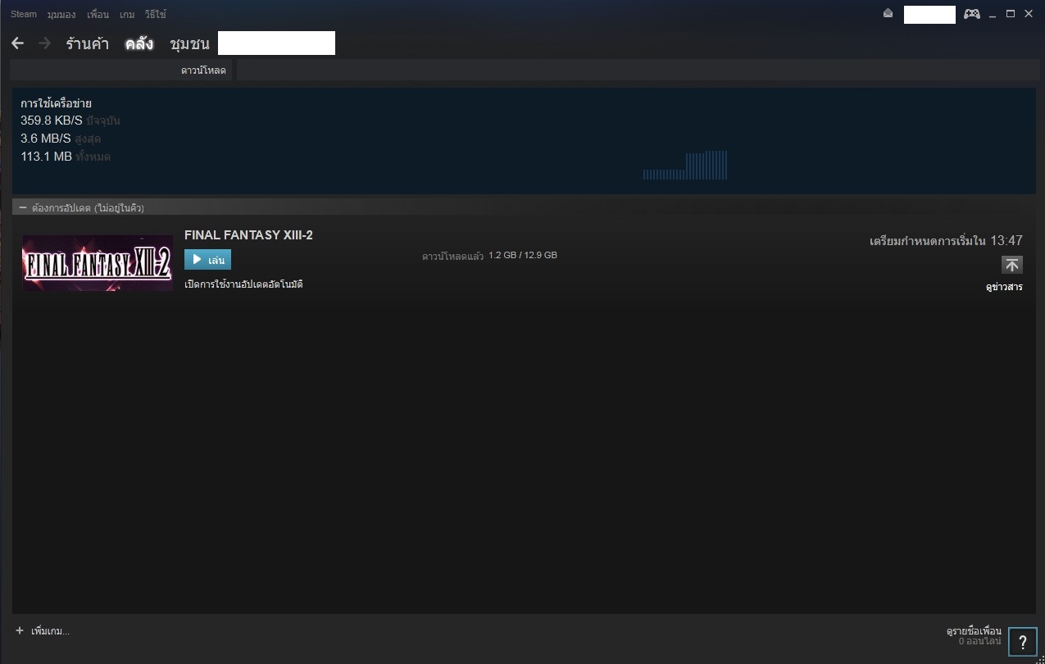This screenshot has width=1045, height=664.
Task: Open the เกม menu
Action: [127, 15]
